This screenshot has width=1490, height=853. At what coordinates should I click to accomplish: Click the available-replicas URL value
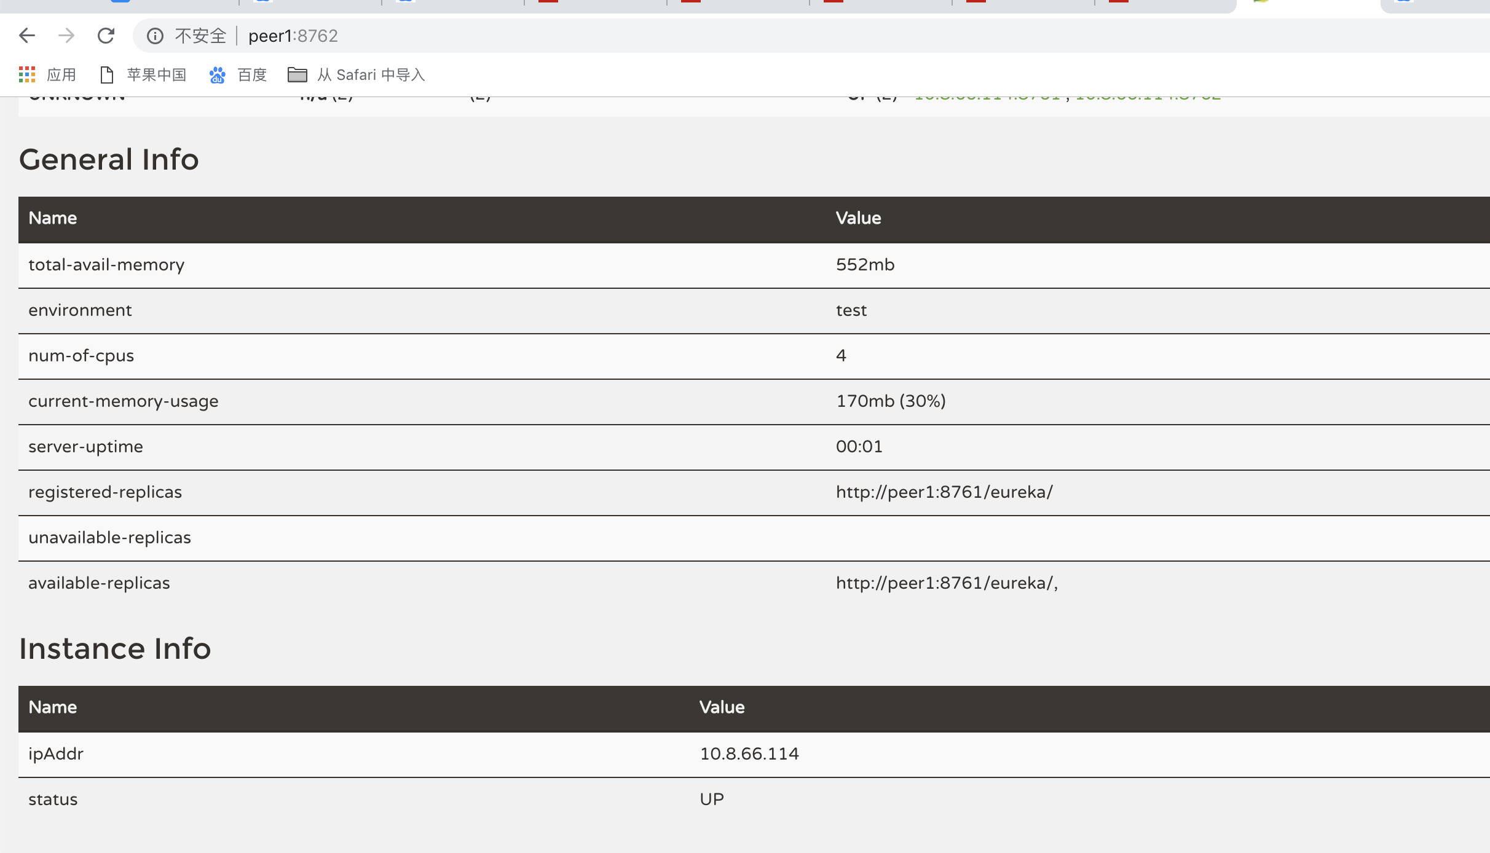click(x=945, y=583)
